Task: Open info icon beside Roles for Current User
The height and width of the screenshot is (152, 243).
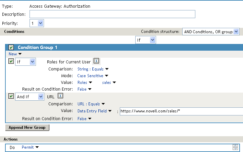Action: click(96, 61)
